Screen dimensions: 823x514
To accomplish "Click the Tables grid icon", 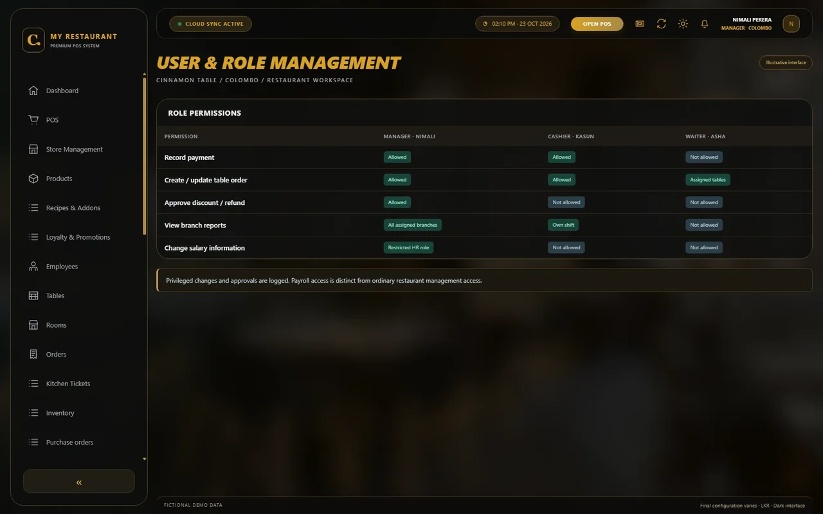I will 33,296.
